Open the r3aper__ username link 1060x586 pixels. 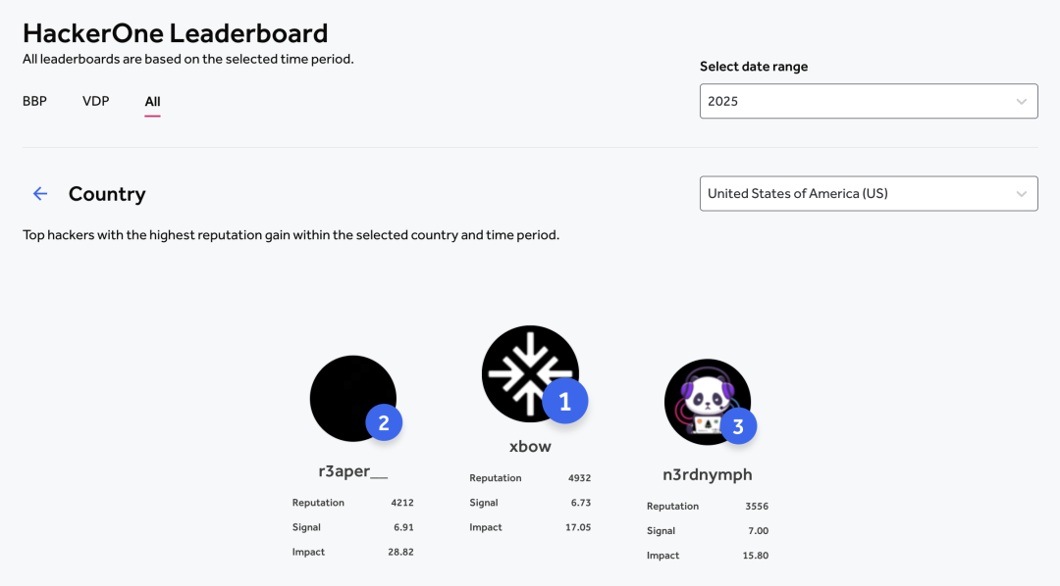353,470
